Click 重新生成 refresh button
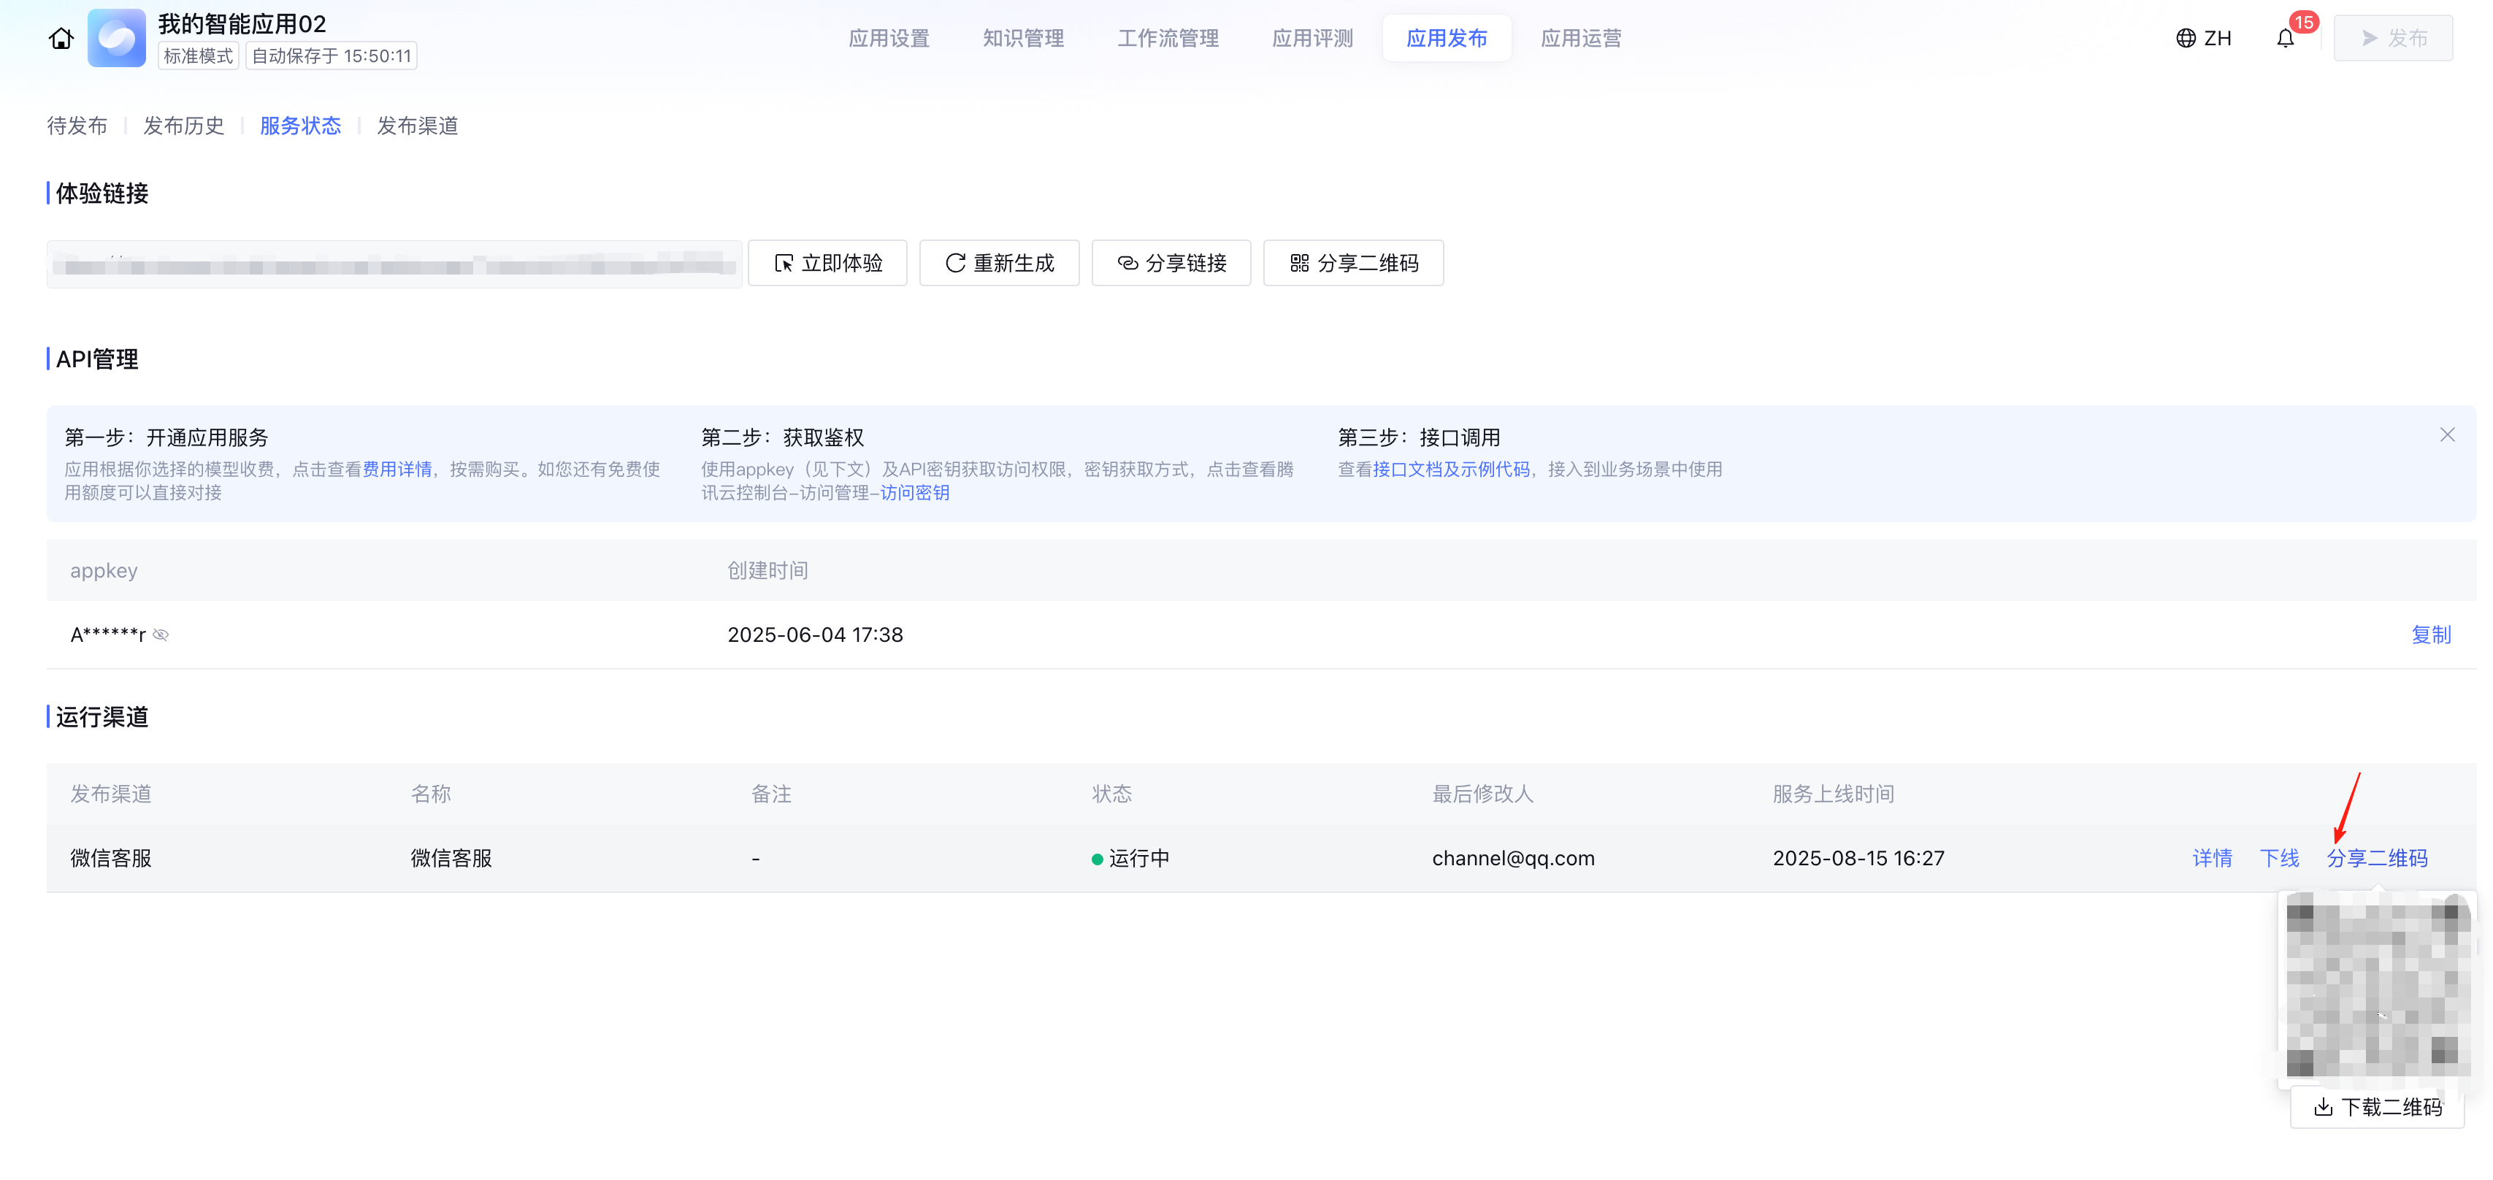This screenshot has height=1180, width=2493. coord(999,264)
